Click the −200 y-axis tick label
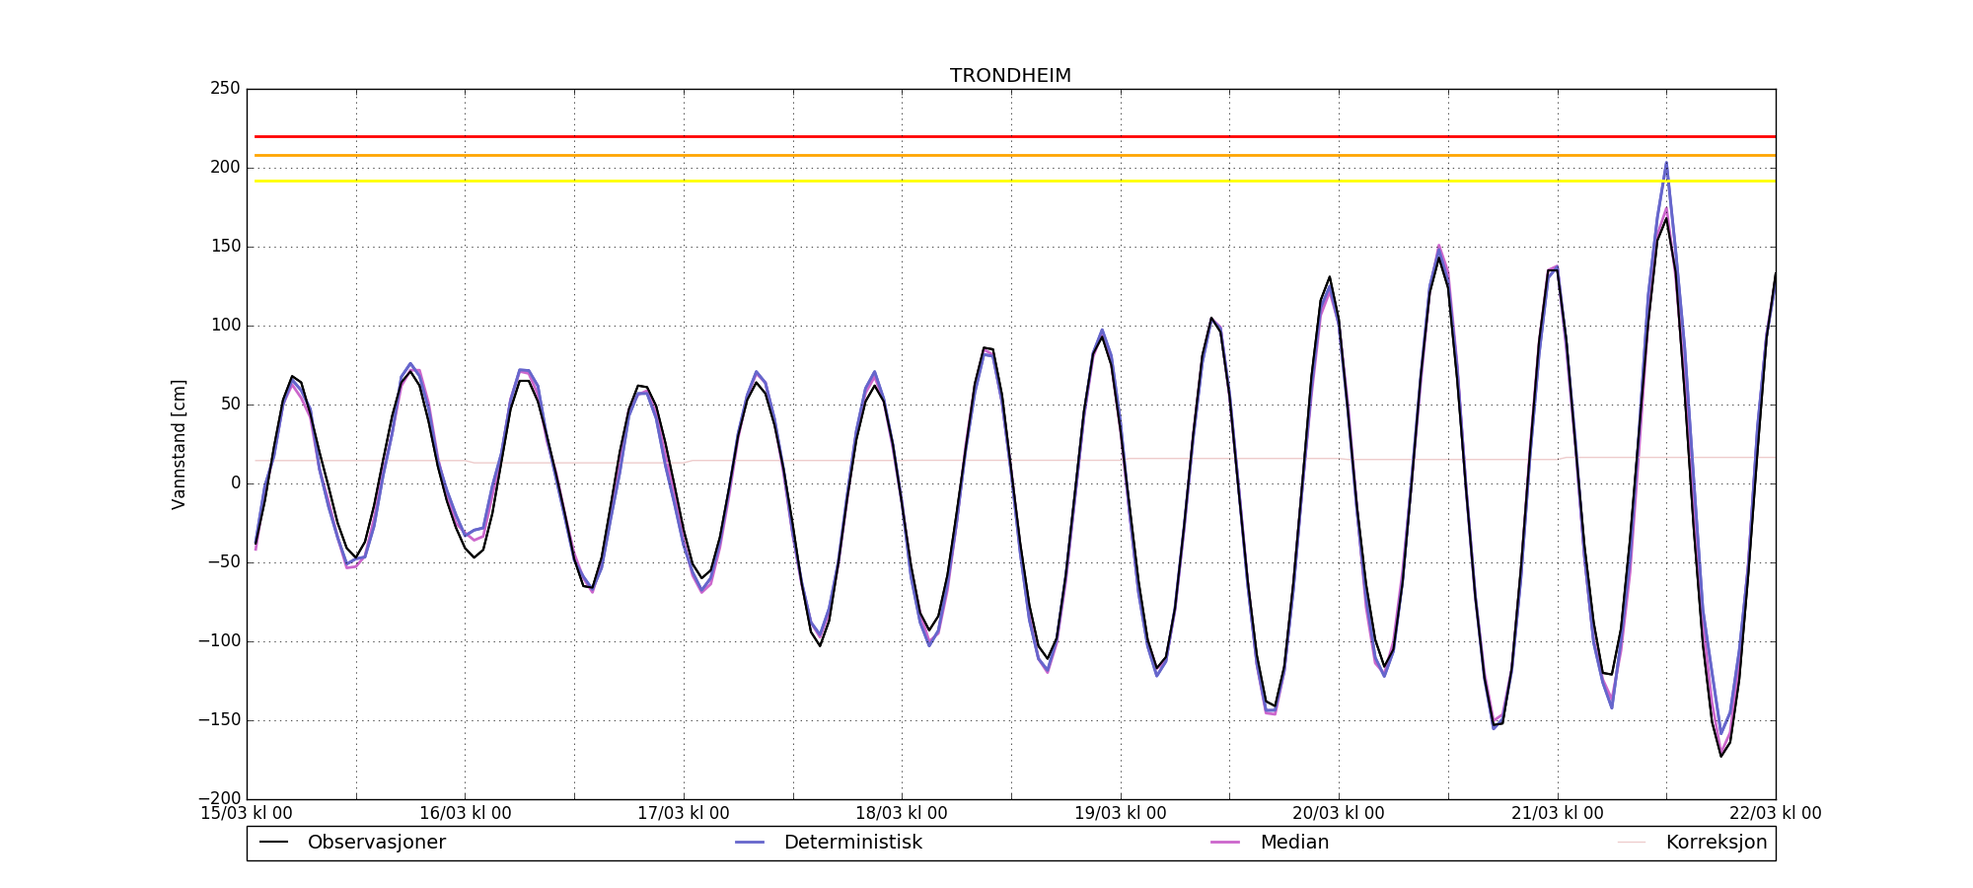 [x=219, y=798]
